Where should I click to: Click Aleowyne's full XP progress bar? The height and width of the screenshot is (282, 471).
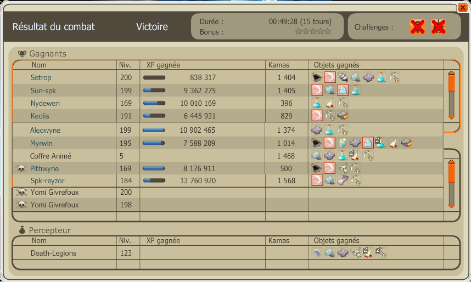(154, 130)
